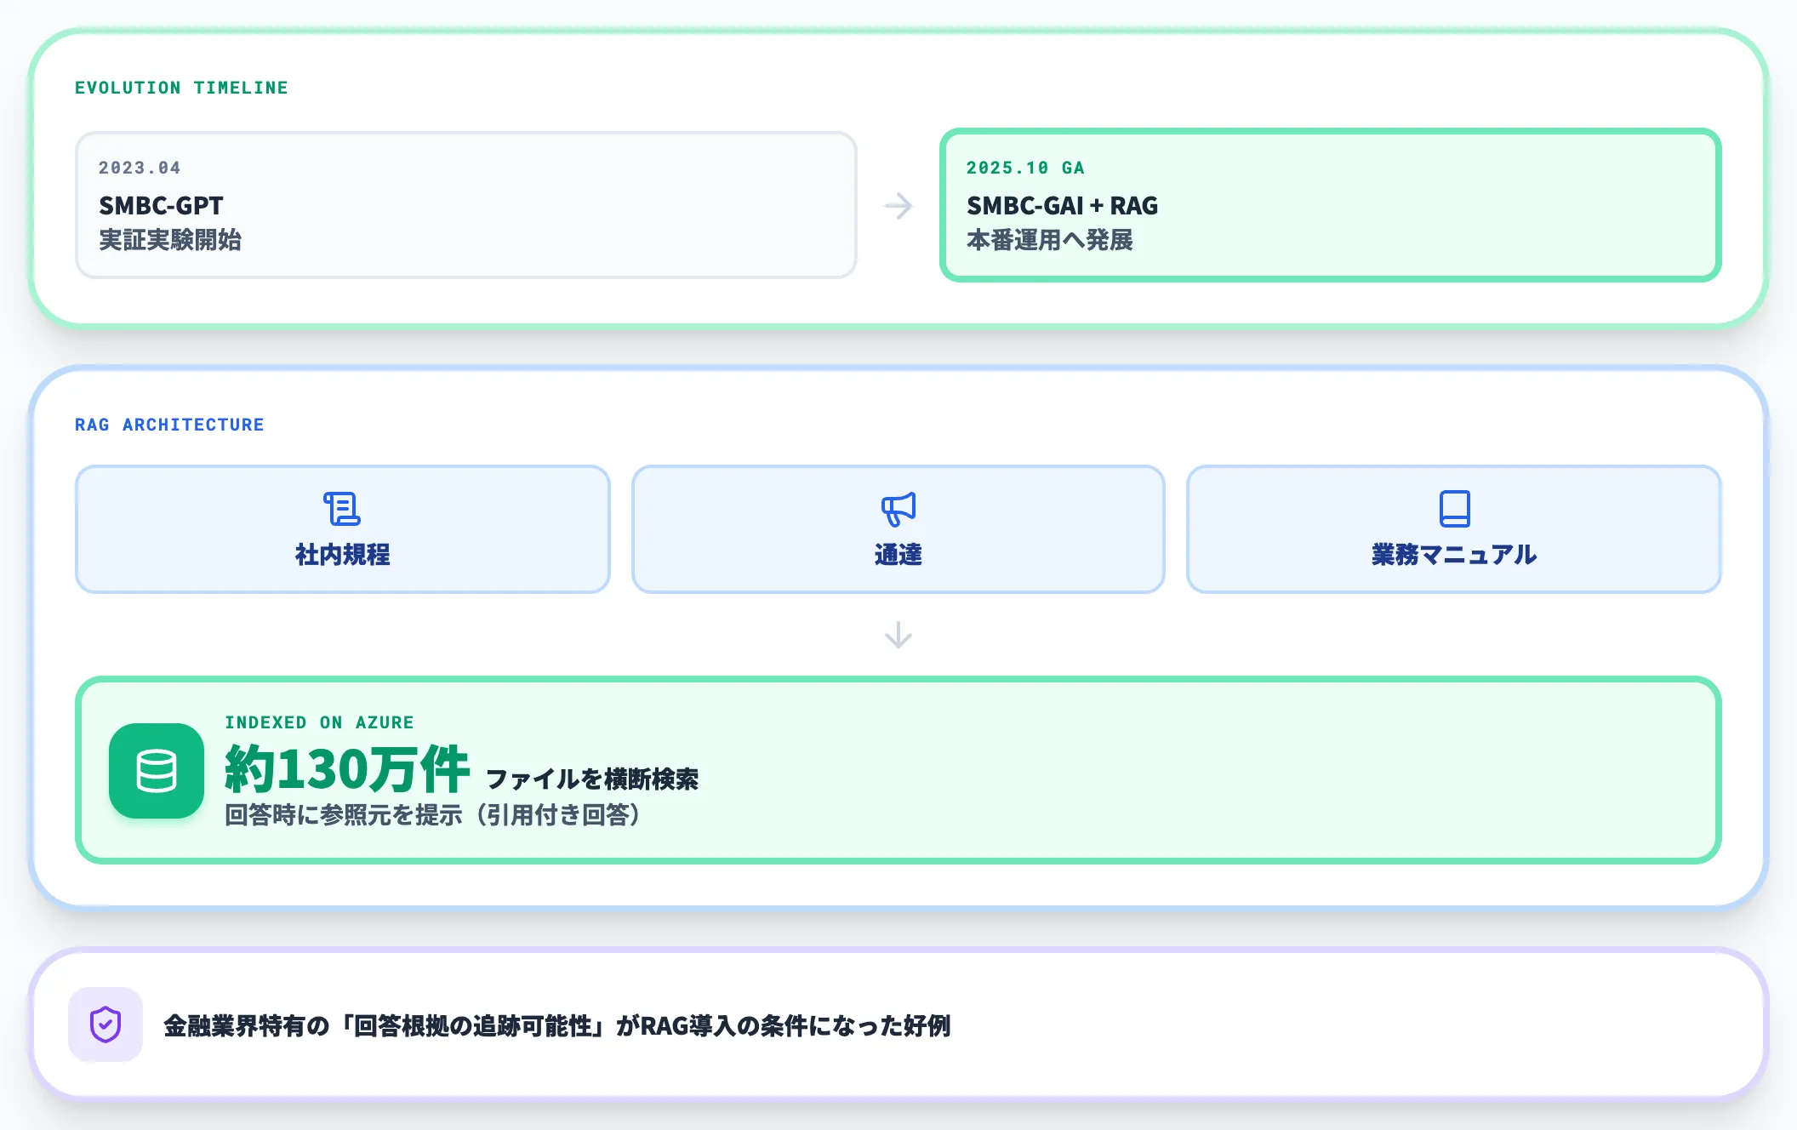Select the SMBC-GPT 2023.04 timeline card
Screen dimensions: 1797x1130
coord(466,205)
